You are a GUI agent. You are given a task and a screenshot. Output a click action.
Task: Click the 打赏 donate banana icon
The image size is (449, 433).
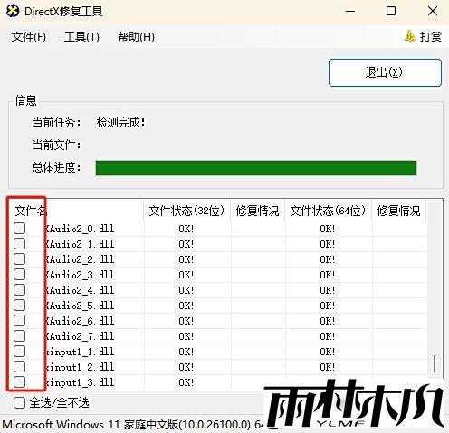410,36
